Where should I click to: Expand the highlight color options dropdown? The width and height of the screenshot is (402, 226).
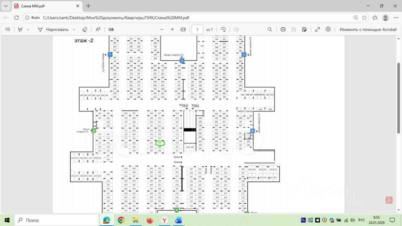[x=28, y=29]
